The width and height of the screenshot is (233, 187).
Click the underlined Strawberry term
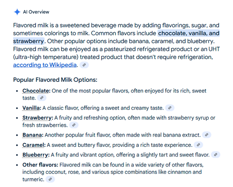[37, 118]
